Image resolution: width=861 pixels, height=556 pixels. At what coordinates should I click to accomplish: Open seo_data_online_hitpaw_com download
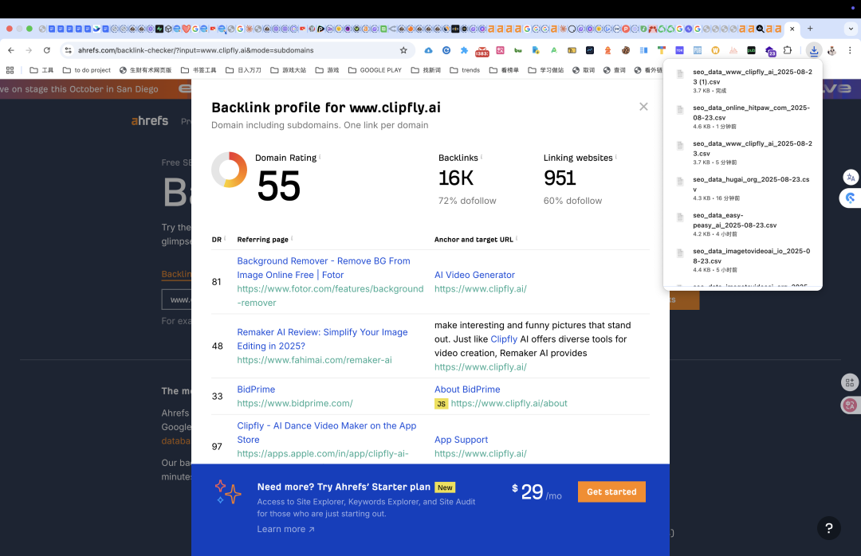point(743,116)
